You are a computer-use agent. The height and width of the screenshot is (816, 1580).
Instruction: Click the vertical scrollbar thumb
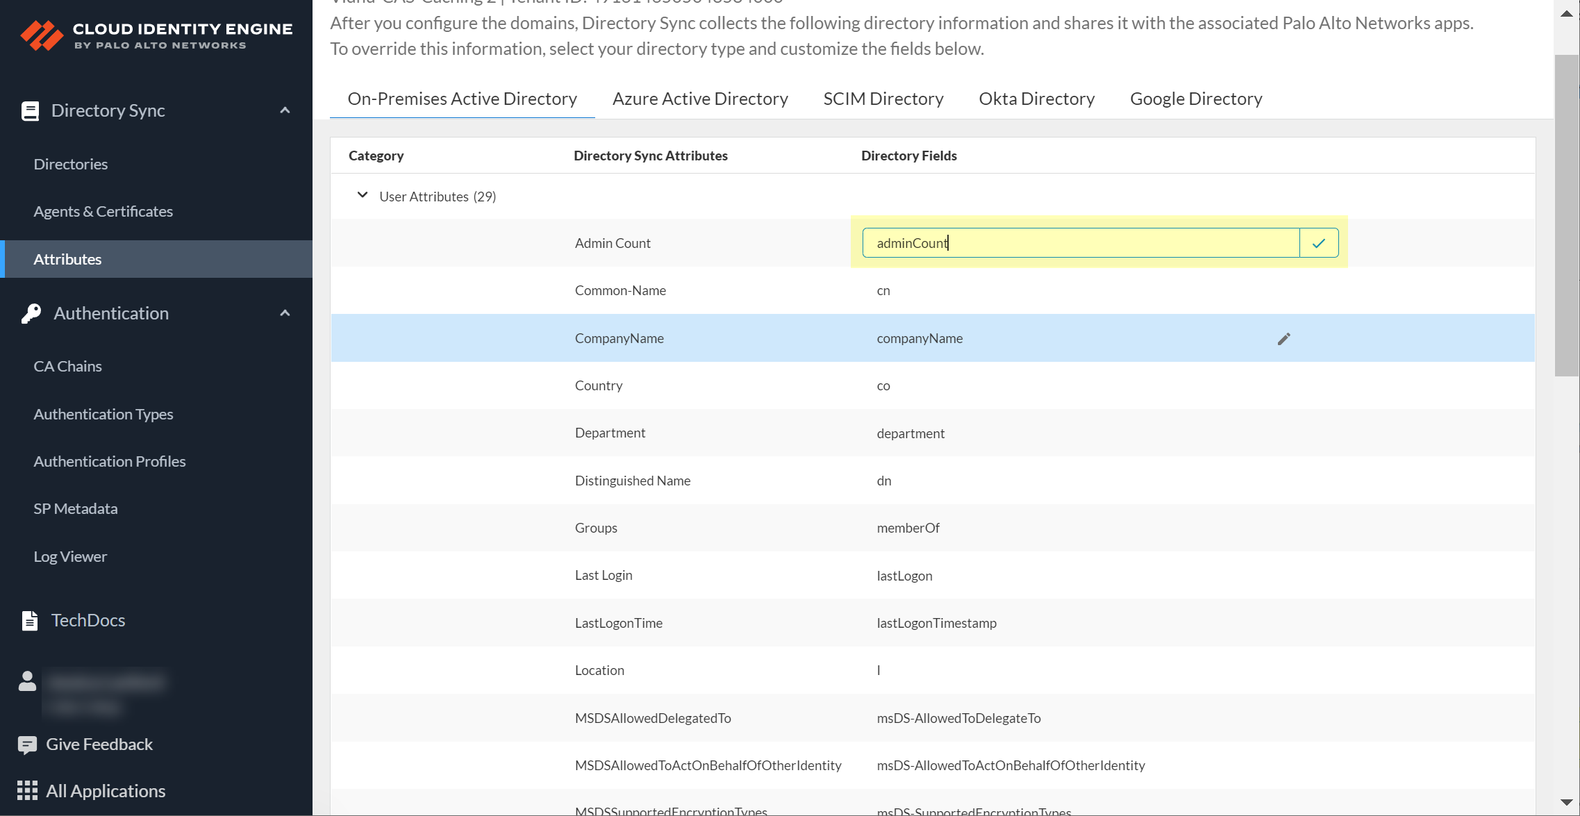(x=1566, y=215)
